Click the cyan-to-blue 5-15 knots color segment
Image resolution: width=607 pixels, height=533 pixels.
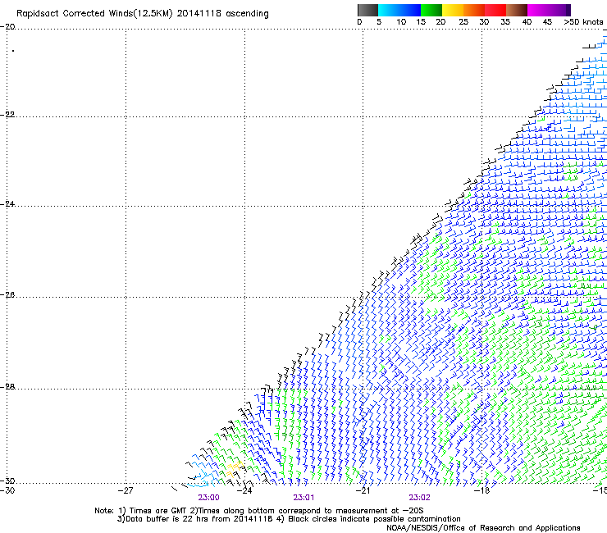pos(399,10)
